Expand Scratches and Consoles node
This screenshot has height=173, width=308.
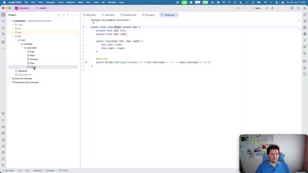[x=10, y=82]
